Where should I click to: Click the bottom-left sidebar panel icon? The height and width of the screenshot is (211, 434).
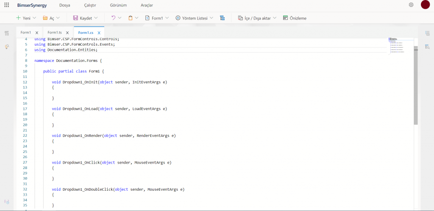pos(7,202)
